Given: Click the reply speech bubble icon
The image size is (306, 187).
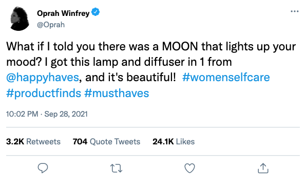Looking at the screenshot, I should coord(43,168).
